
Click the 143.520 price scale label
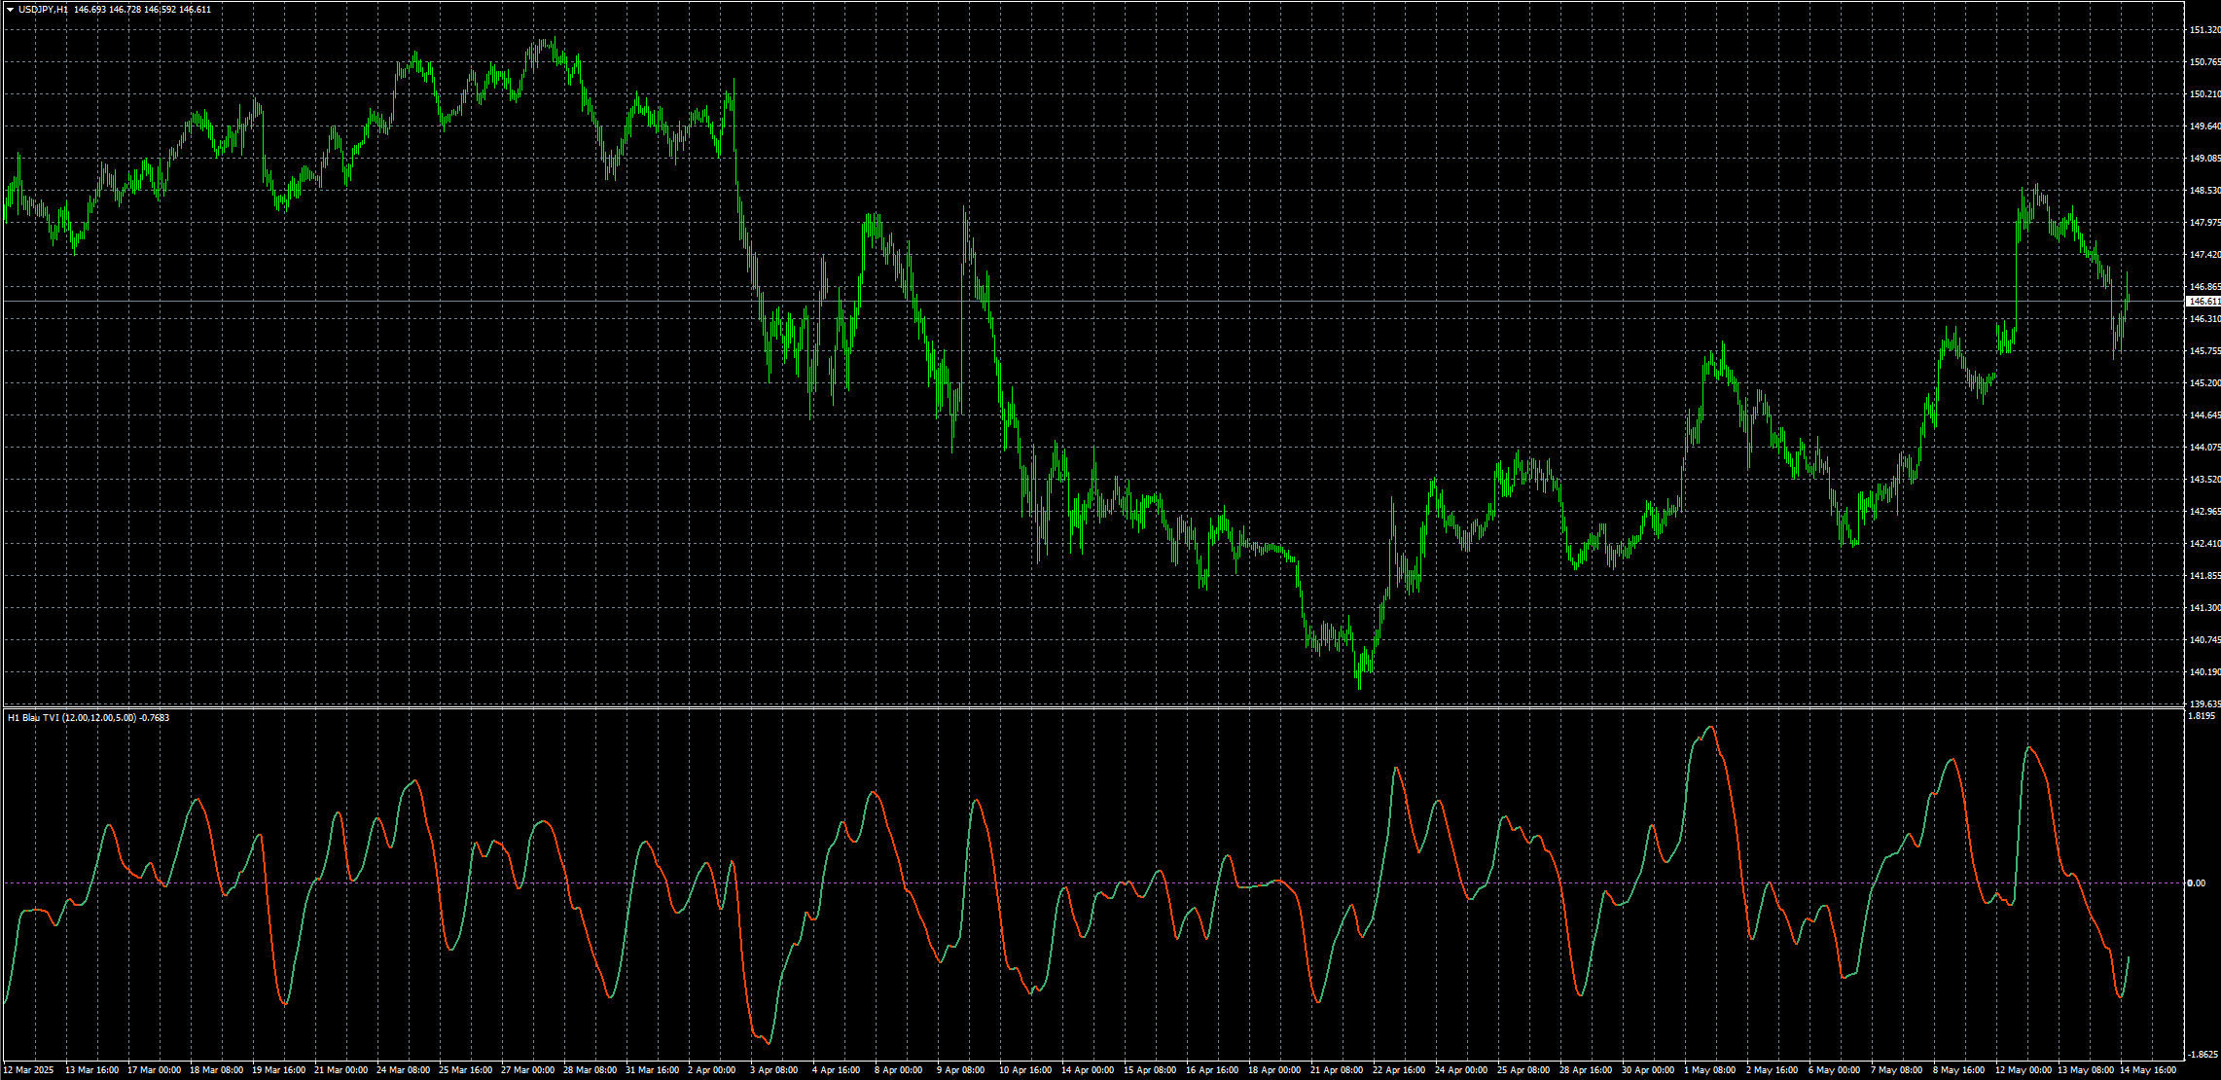coord(2204,480)
